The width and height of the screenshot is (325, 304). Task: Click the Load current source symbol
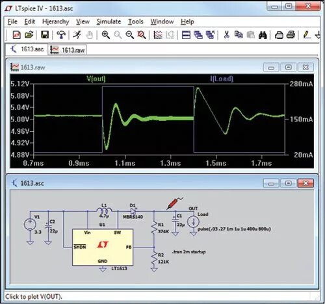193,222
